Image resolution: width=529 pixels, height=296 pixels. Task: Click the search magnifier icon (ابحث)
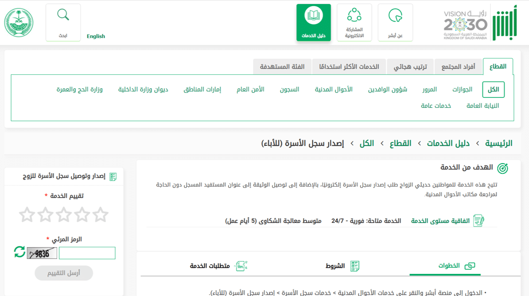tap(63, 15)
